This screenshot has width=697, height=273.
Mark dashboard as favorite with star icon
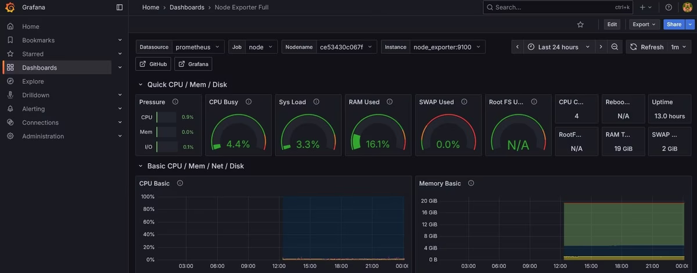[x=580, y=24]
